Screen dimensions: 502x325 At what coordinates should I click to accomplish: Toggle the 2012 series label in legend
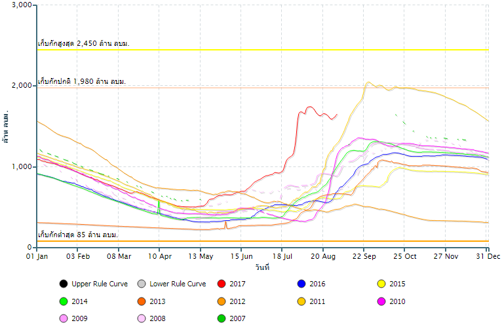pyautogui.click(x=239, y=301)
